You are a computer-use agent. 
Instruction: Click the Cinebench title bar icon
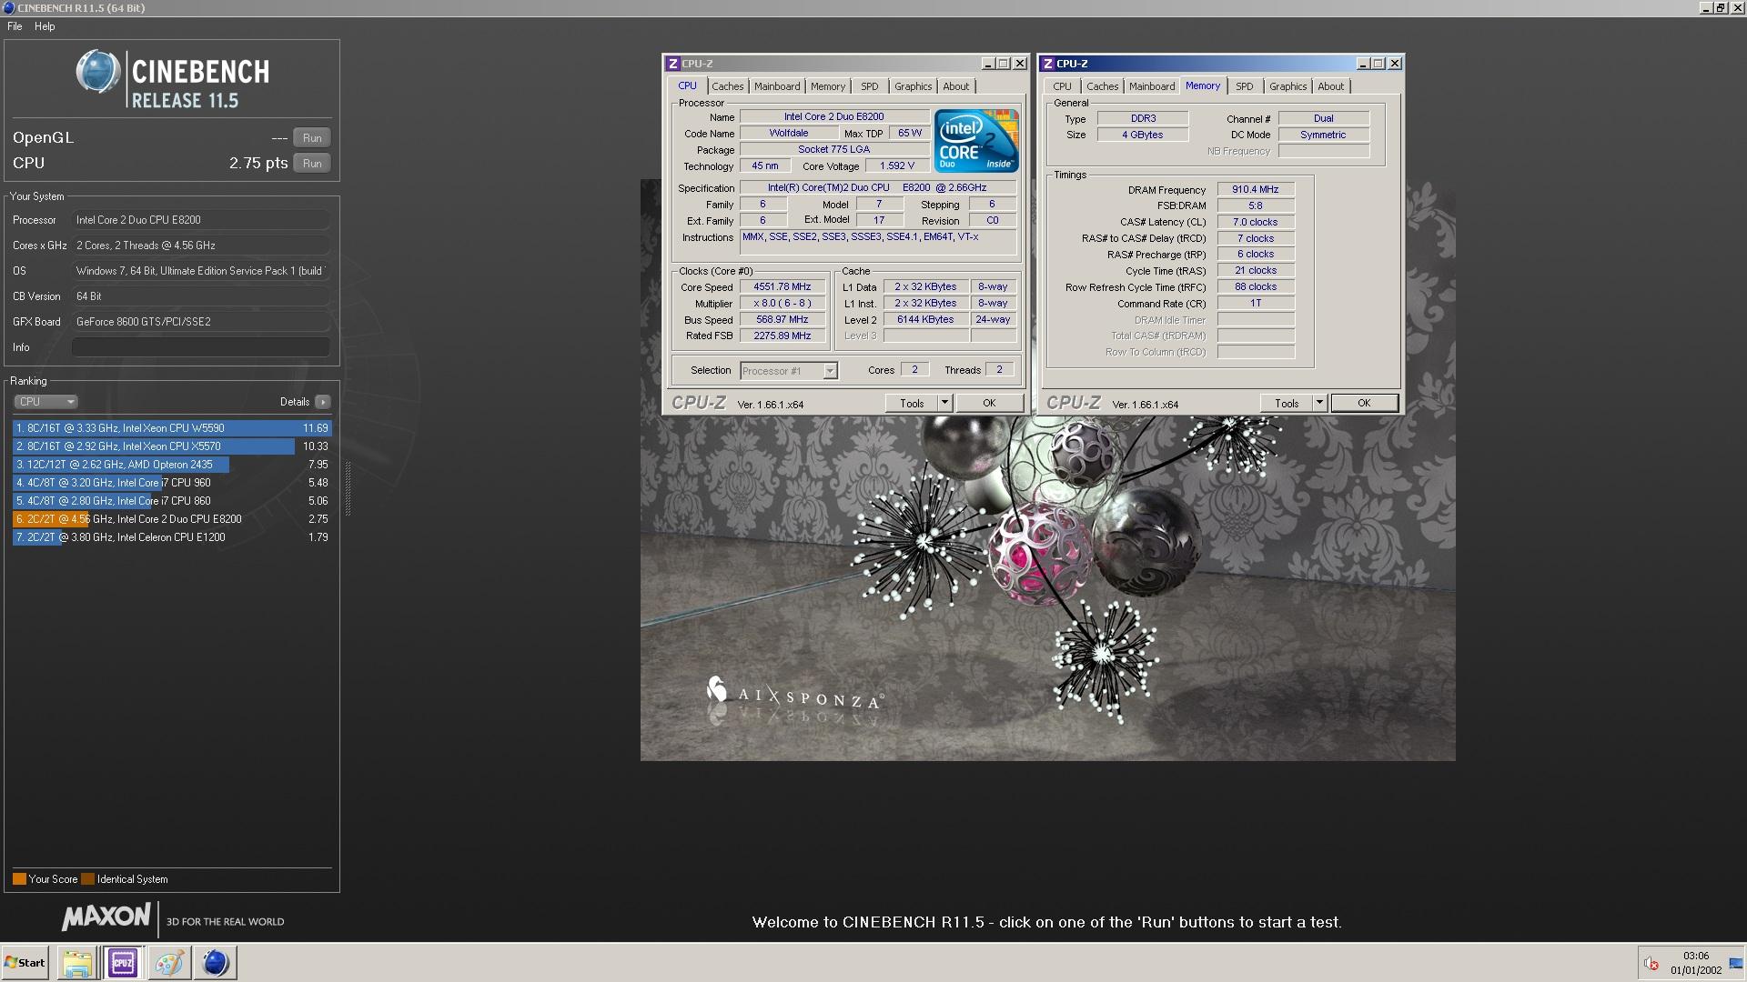[8, 7]
